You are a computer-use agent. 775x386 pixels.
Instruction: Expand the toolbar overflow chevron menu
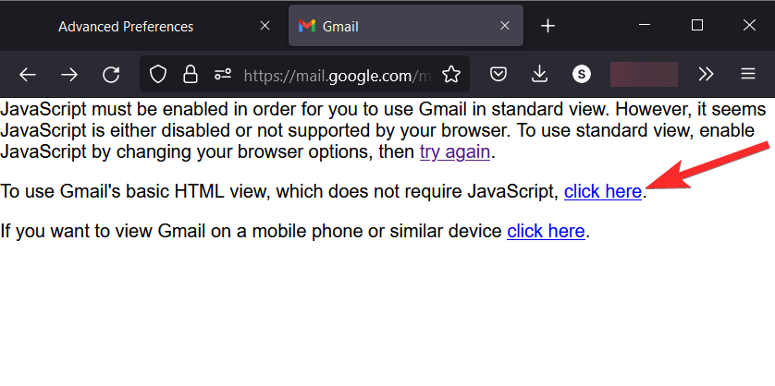[x=706, y=75]
